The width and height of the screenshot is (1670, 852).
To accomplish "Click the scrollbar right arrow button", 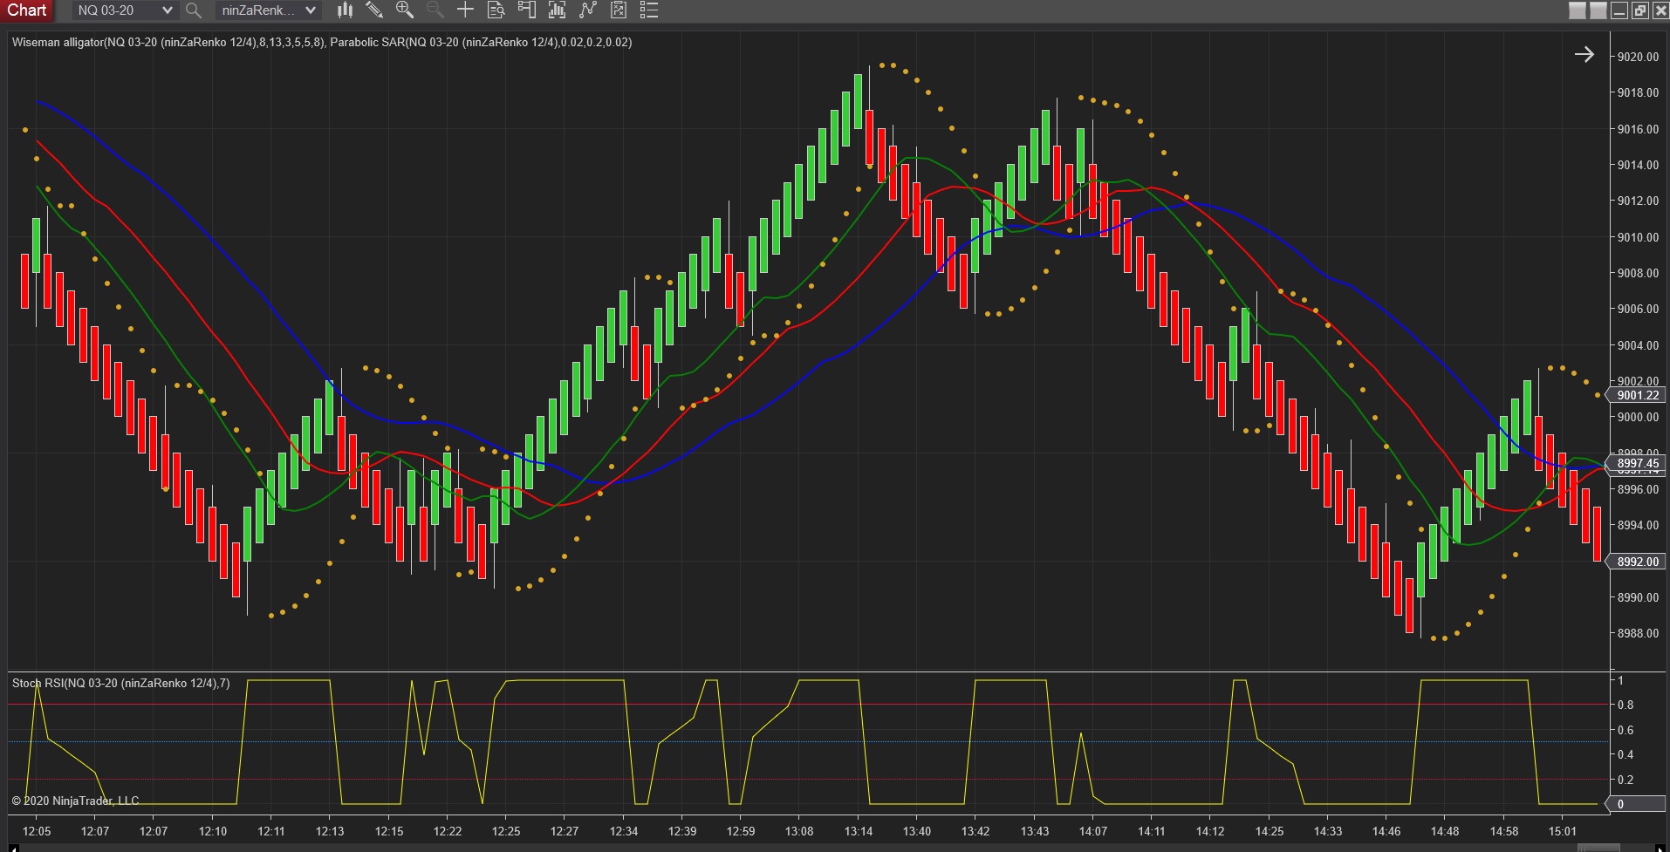I will (x=1660, y=848).
